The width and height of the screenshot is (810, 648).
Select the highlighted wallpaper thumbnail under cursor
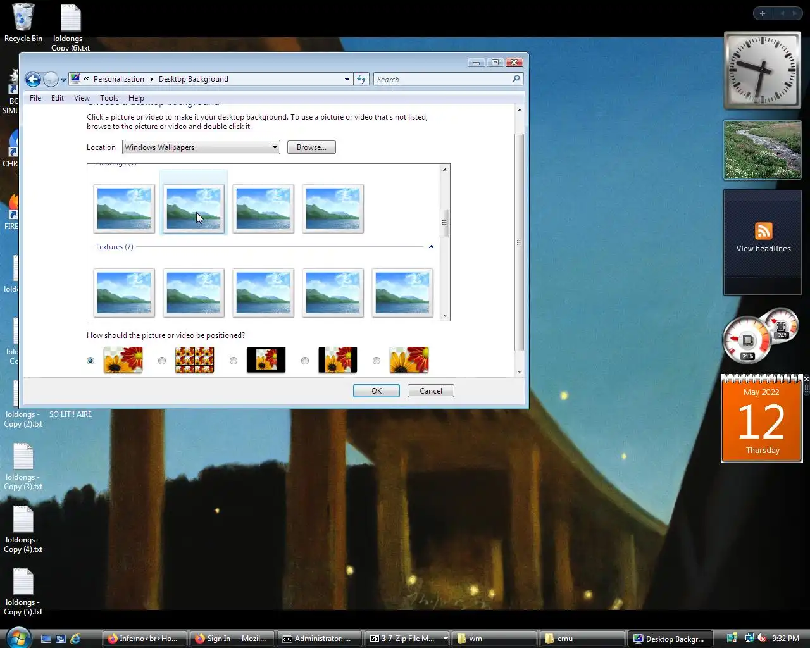point(194,209)
